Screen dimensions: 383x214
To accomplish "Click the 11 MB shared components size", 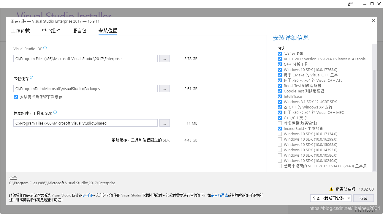I will tap(192, 123).
